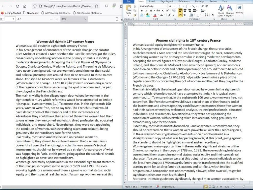Click the tab selector at ruler corner
Screen dimensions: 253x190
coord(126,24)
